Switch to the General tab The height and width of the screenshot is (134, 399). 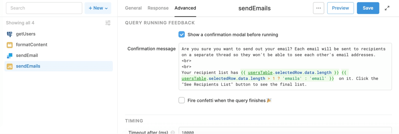coord(133,8)
